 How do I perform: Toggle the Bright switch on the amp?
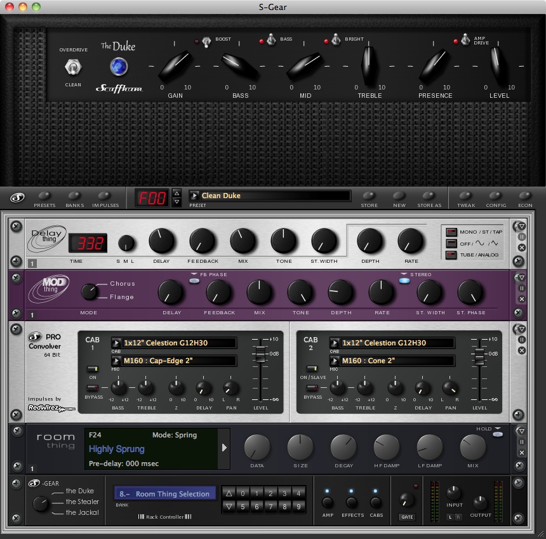coord(336,40)
